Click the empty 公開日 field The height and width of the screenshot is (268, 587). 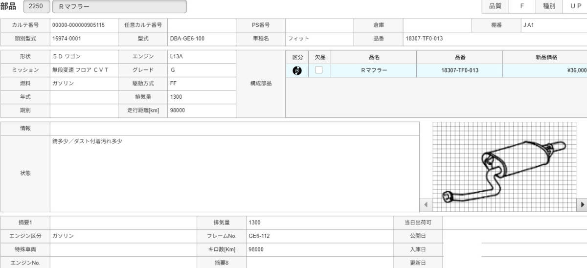(x=515, y=236)
